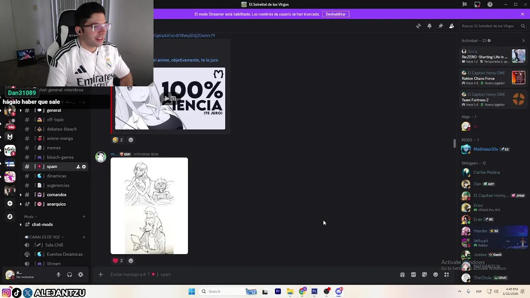Open the off-topic channel
530x298 pixels.
pyautogui.click(x=55, y=120)
